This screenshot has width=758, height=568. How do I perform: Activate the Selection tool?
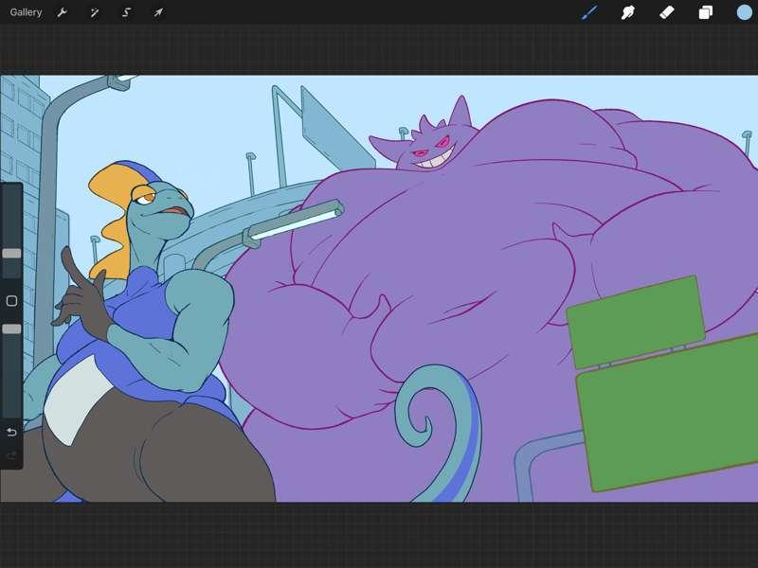pos(126,12)
